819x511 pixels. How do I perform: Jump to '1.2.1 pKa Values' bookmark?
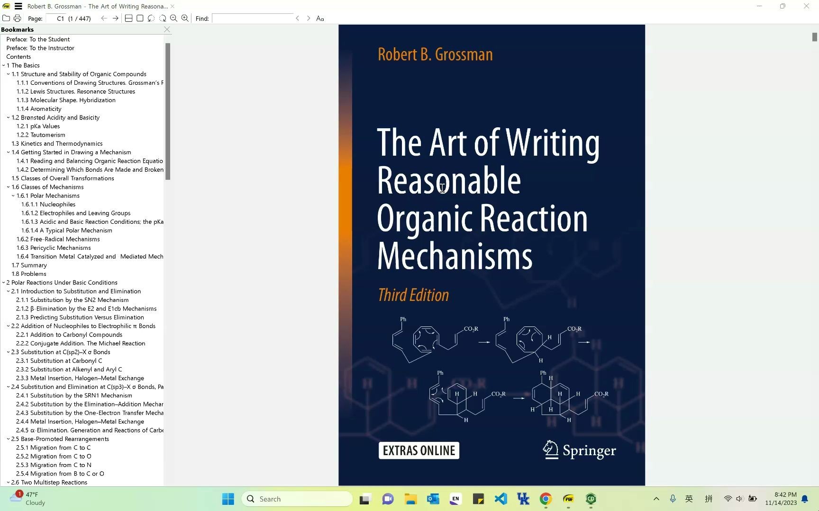38,126
